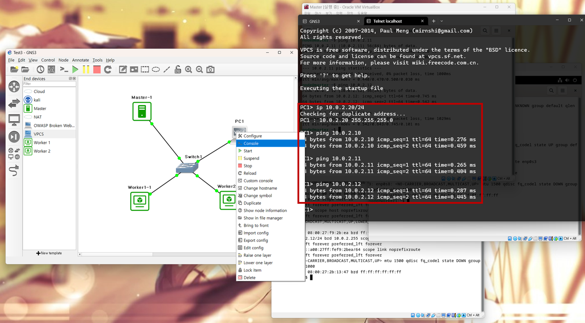585x323 pixels.
Task: Choose Change symbol in the context menu
Action: [x=271, y=196]
